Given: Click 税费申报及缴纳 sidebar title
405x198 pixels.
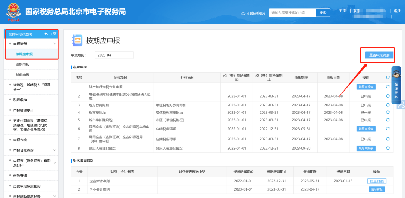Looking at the screenshot, I should (20, 34).
